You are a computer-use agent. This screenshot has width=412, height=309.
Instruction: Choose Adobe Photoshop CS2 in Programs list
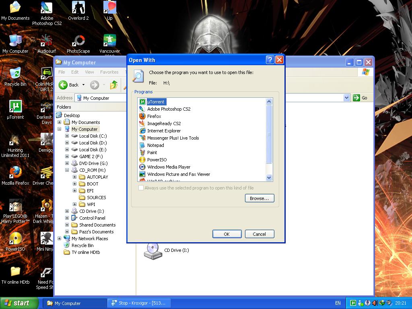pos(165,109)
